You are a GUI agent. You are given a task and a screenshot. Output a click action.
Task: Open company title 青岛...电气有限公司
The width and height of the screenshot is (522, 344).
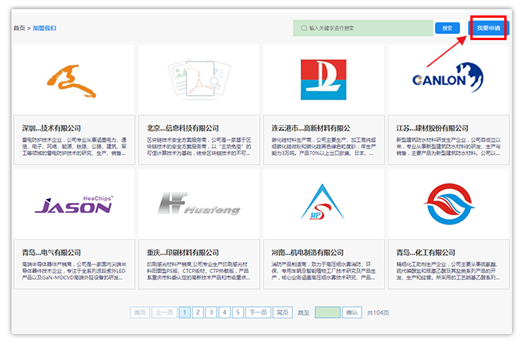[x=52, y=253]
